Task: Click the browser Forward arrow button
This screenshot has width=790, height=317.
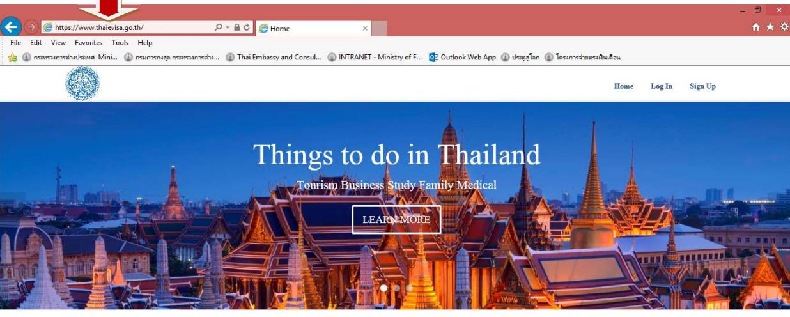Action: pos(31,27)
